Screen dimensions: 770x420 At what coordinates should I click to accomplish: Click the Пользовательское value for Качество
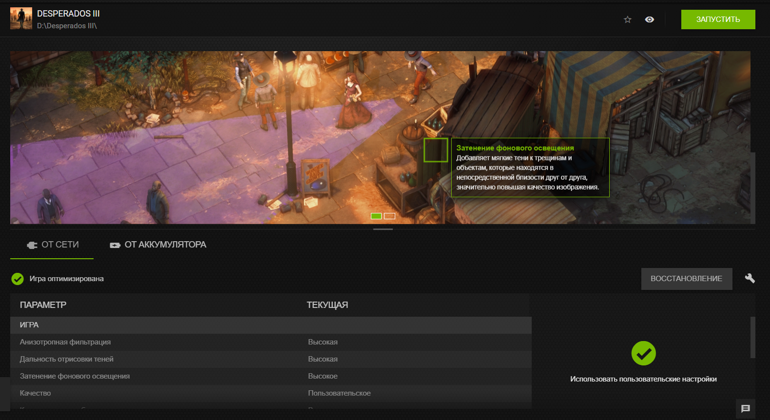pos(339,393)
